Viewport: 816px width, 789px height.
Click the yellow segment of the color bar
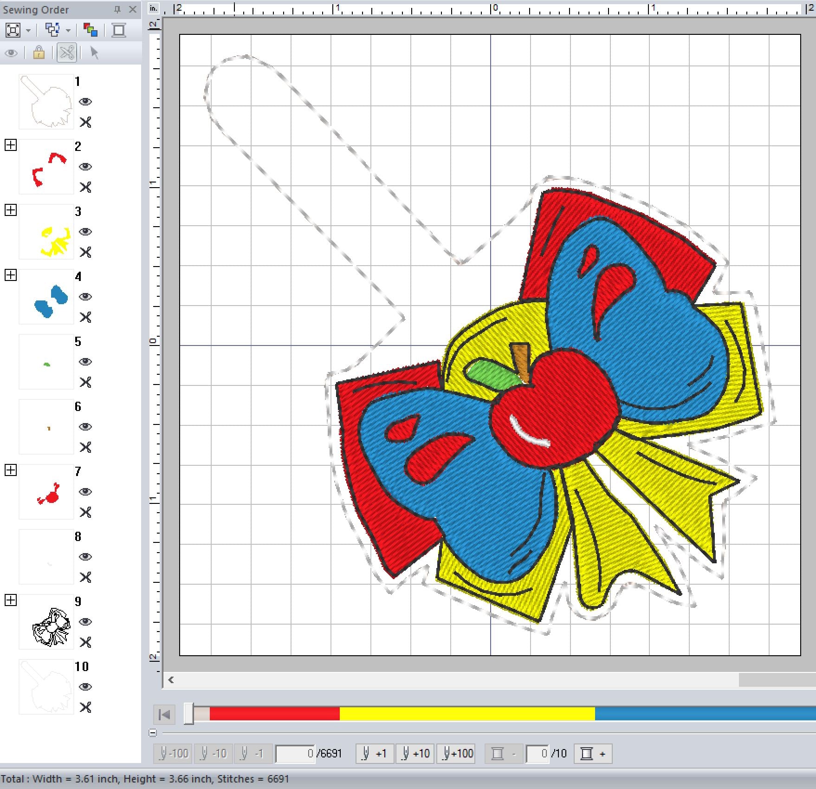coord(466,714)
